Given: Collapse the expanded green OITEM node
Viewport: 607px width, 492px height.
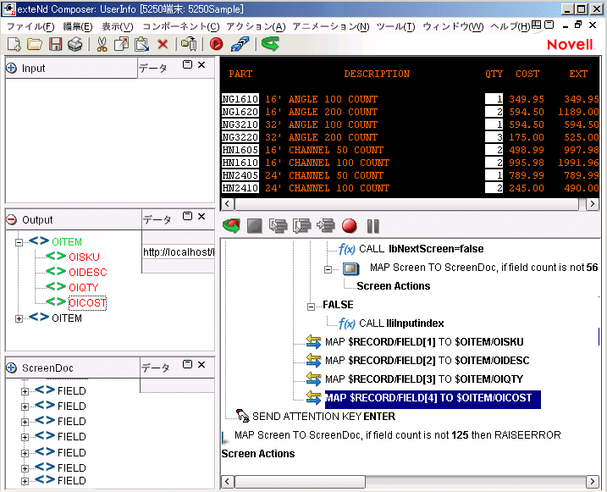Looking at the screenshot, I should pyautogui.click(x=20, y=242).
